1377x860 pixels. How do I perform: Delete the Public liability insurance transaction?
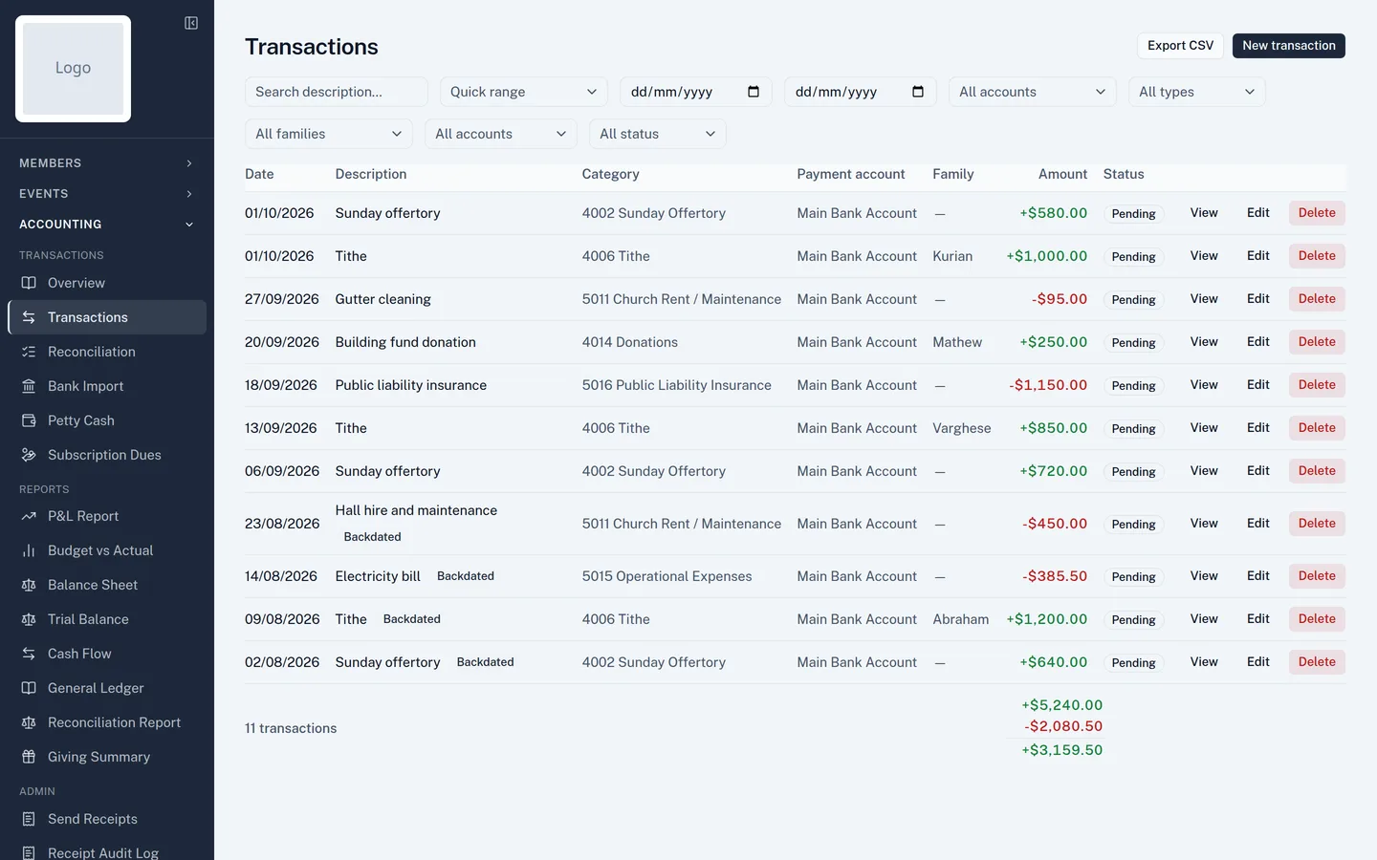pyautogui.click(x=1317, y=385)
